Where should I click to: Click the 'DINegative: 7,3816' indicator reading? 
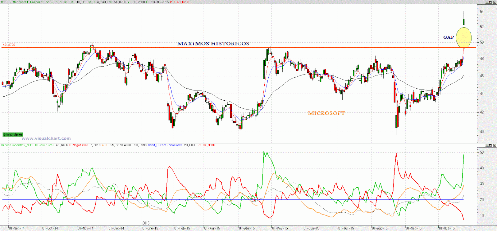coord(85,145)
